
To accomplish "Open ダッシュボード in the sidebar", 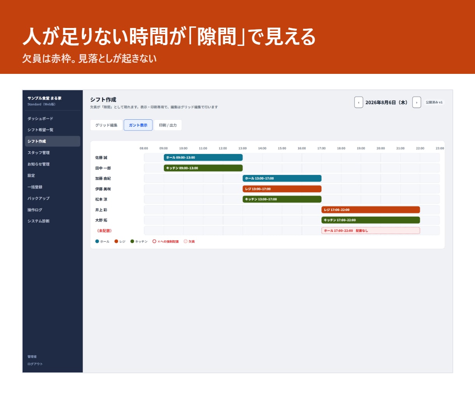I will (x=53, y=119).
